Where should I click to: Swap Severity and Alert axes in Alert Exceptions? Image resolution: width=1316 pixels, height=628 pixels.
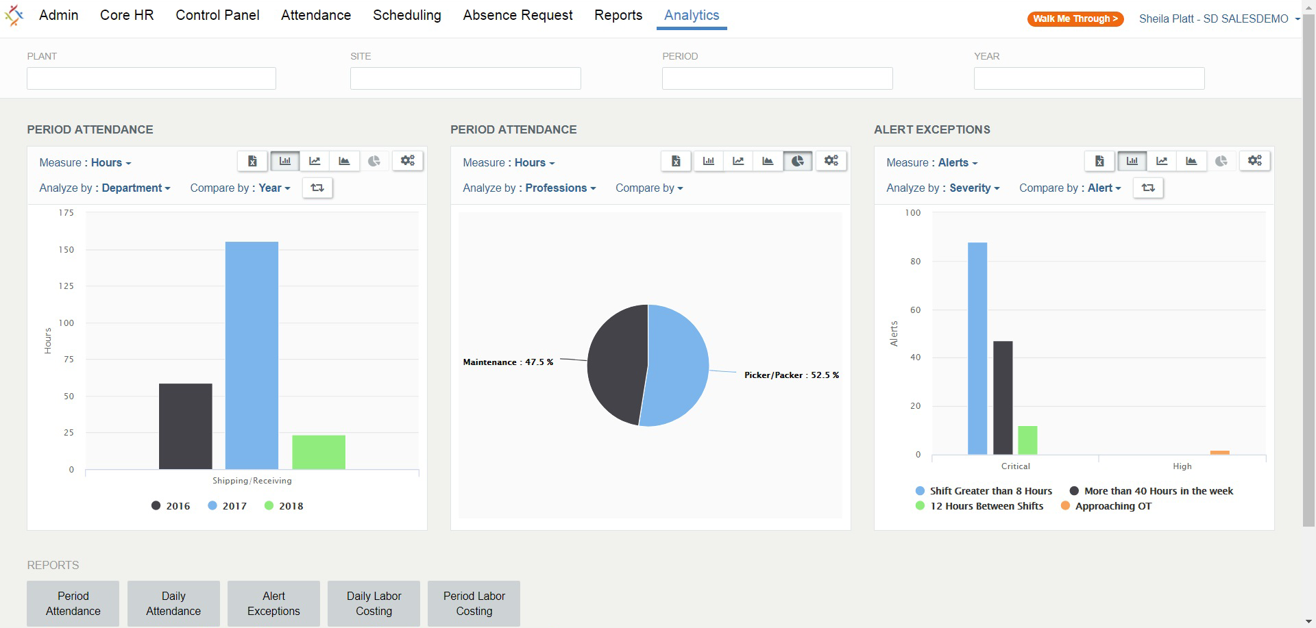click(1148, 188)
